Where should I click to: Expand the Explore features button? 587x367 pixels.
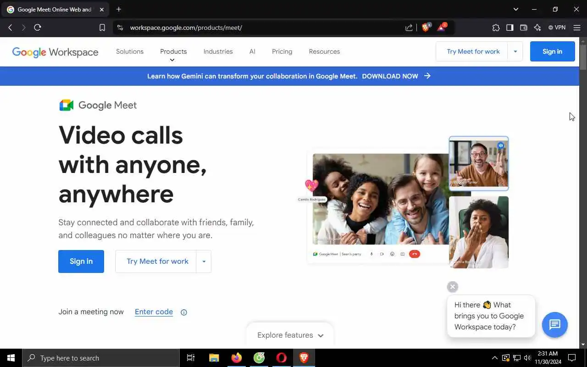pos(290,335)
